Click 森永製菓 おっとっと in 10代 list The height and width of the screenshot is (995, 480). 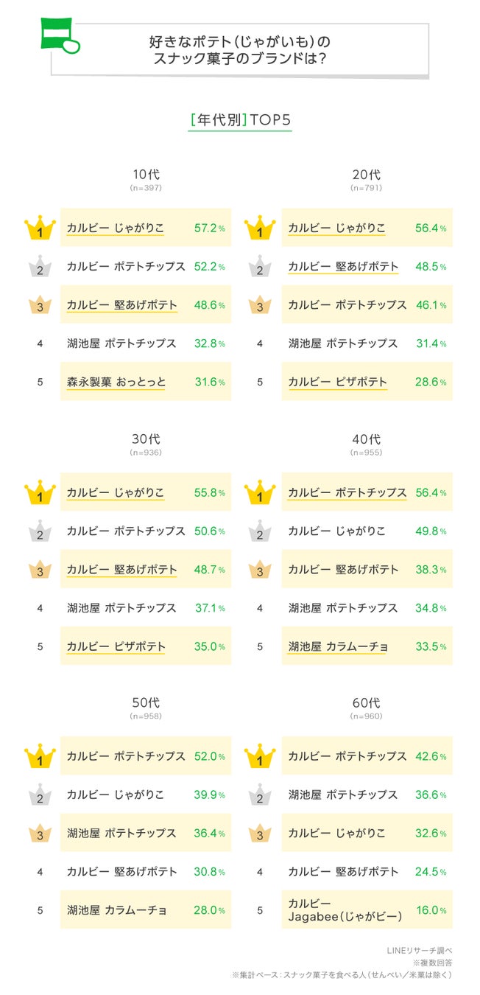pos(116,382)
